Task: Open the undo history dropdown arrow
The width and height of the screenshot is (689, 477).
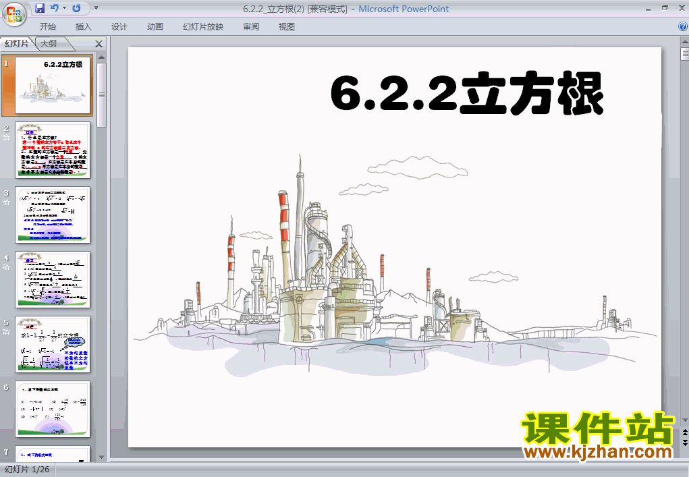Action: point(64,8)
